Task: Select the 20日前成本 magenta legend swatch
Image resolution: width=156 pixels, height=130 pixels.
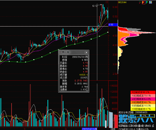Action: coord(143,99)
